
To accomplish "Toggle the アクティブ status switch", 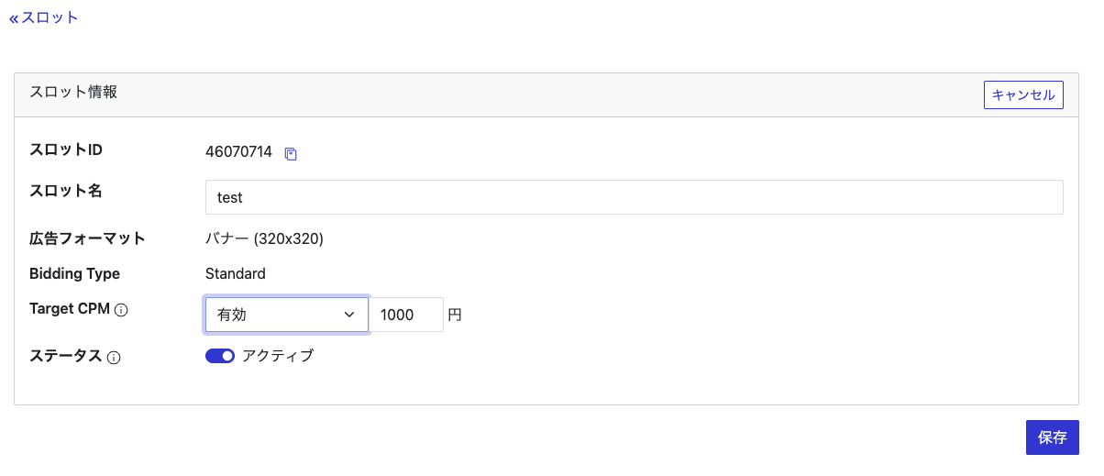I will 220,357.
